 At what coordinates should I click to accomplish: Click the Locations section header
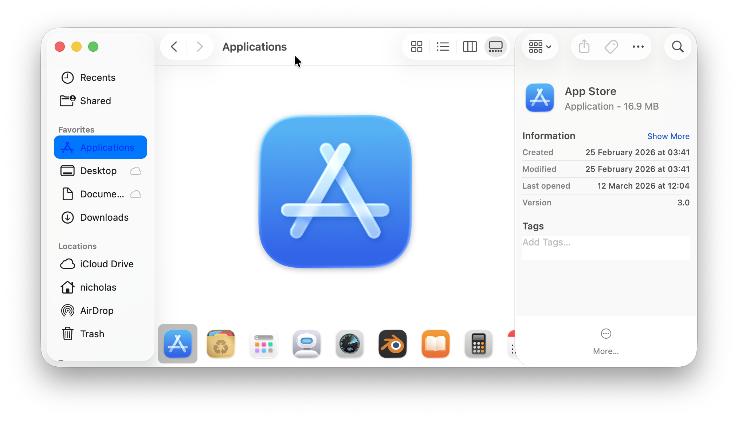pyautogui.click(x=77, y=246)
